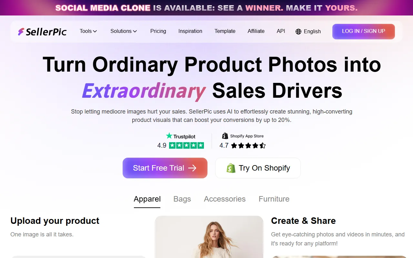Image resolution: width=413 pixels, height=258 pixels.
Task: Switch to the Furniture tab
Action: pos(274,199)
